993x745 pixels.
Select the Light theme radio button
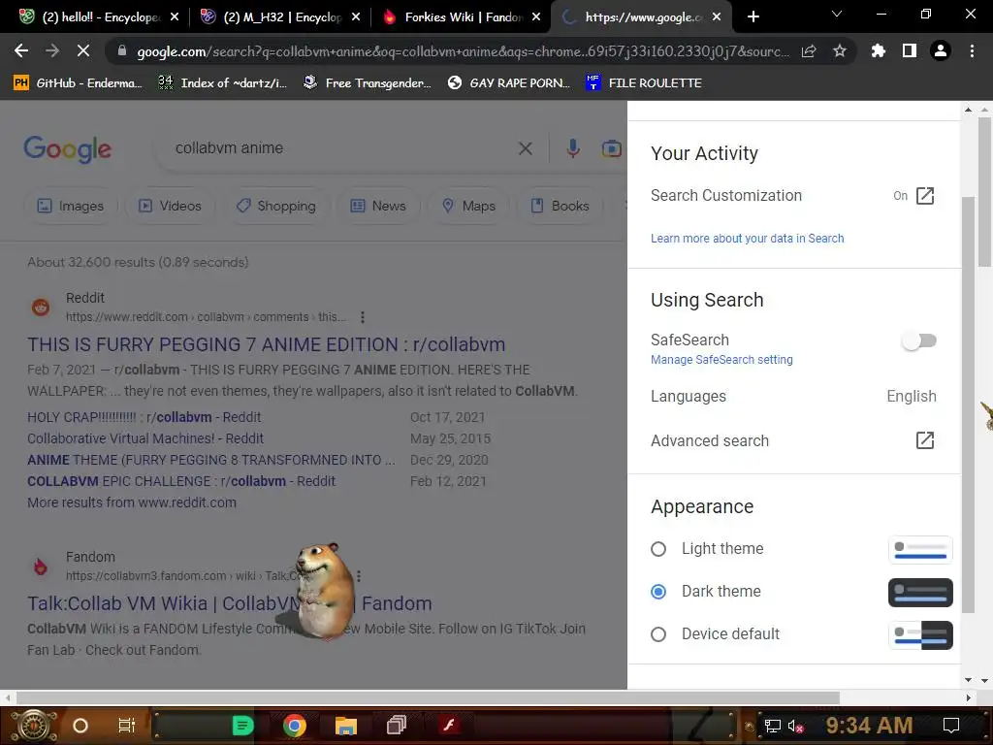click(658, 549)
